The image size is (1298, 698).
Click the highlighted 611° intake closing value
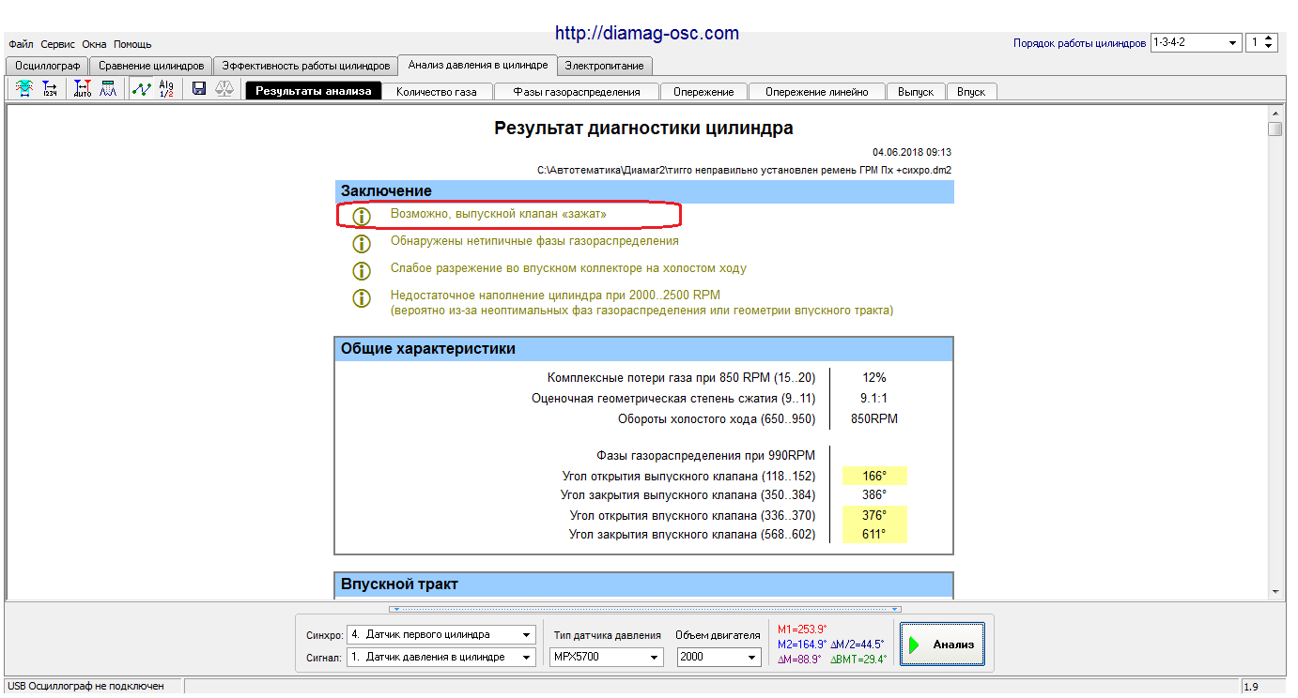874,534
